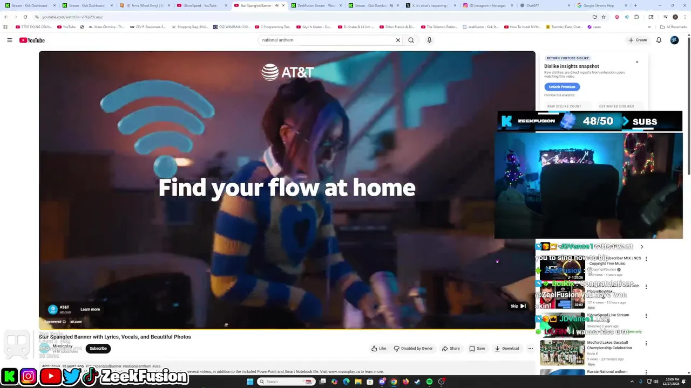Image resolution: width=691 pixels, height=388 pixels.
Task: Open Microsoft Edge from taskbar
Action: 346,382
